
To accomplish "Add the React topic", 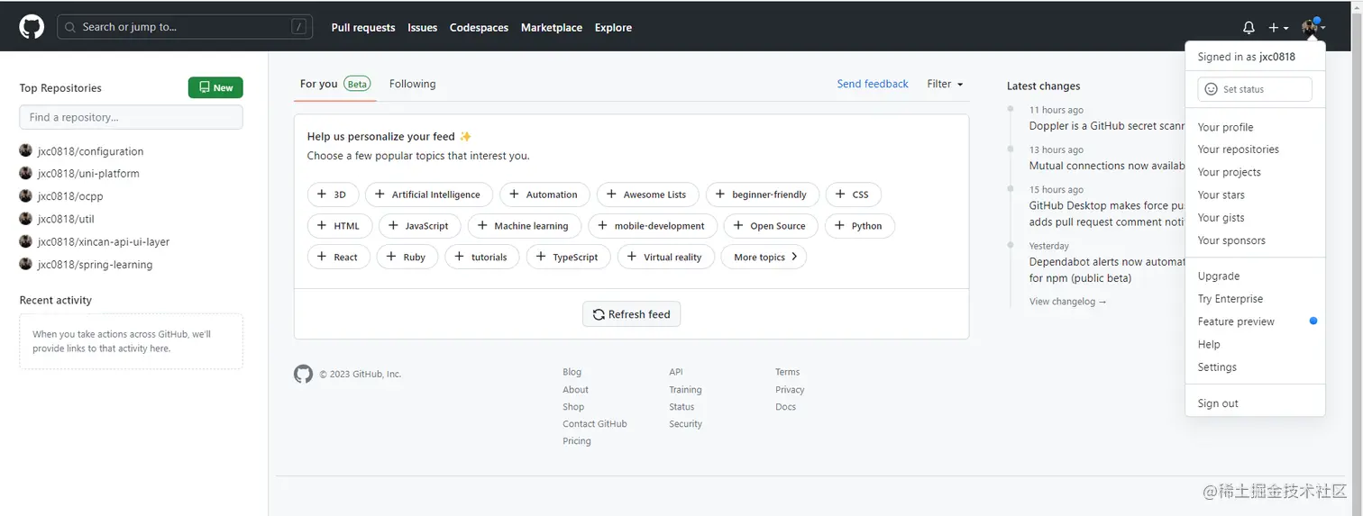I will [339, 258].
